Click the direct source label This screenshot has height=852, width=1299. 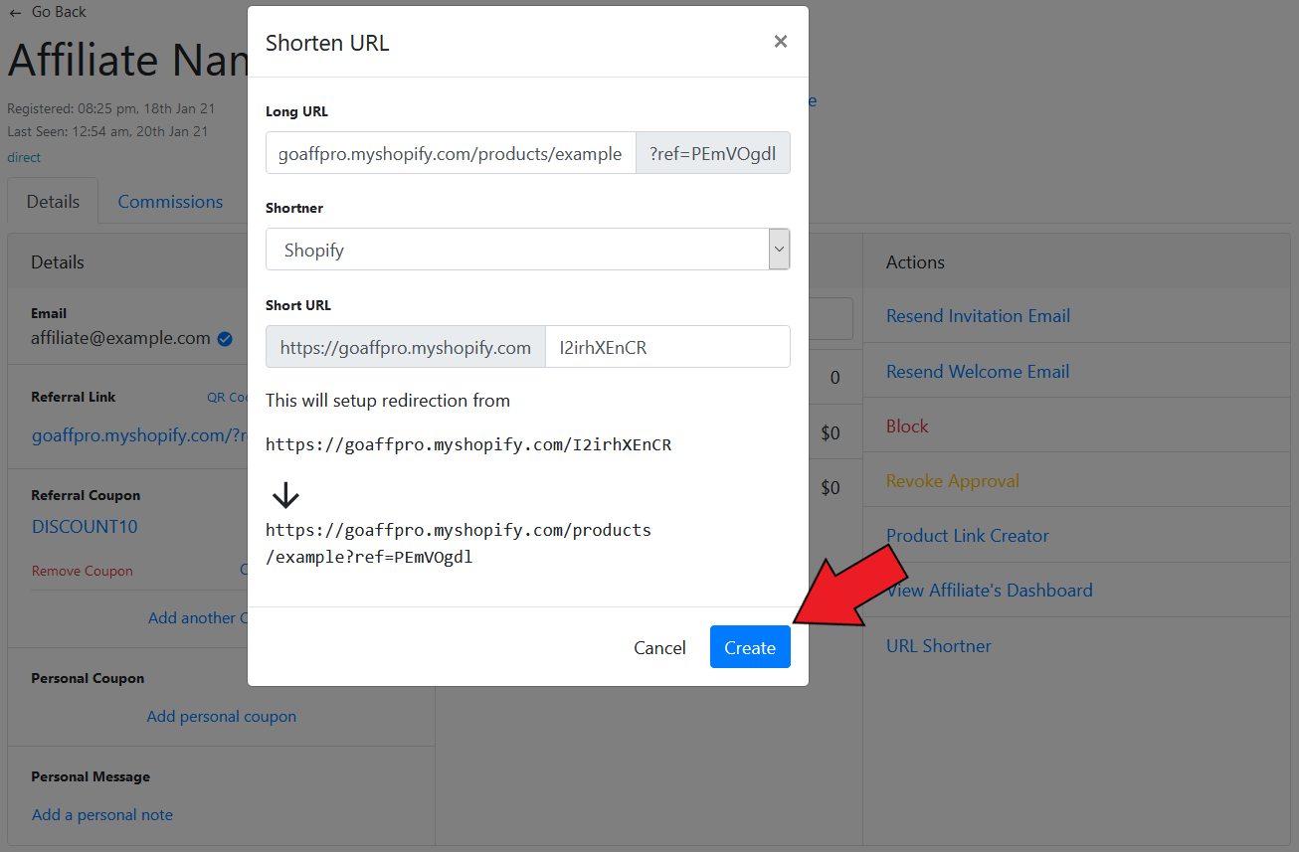click(24, 157)
